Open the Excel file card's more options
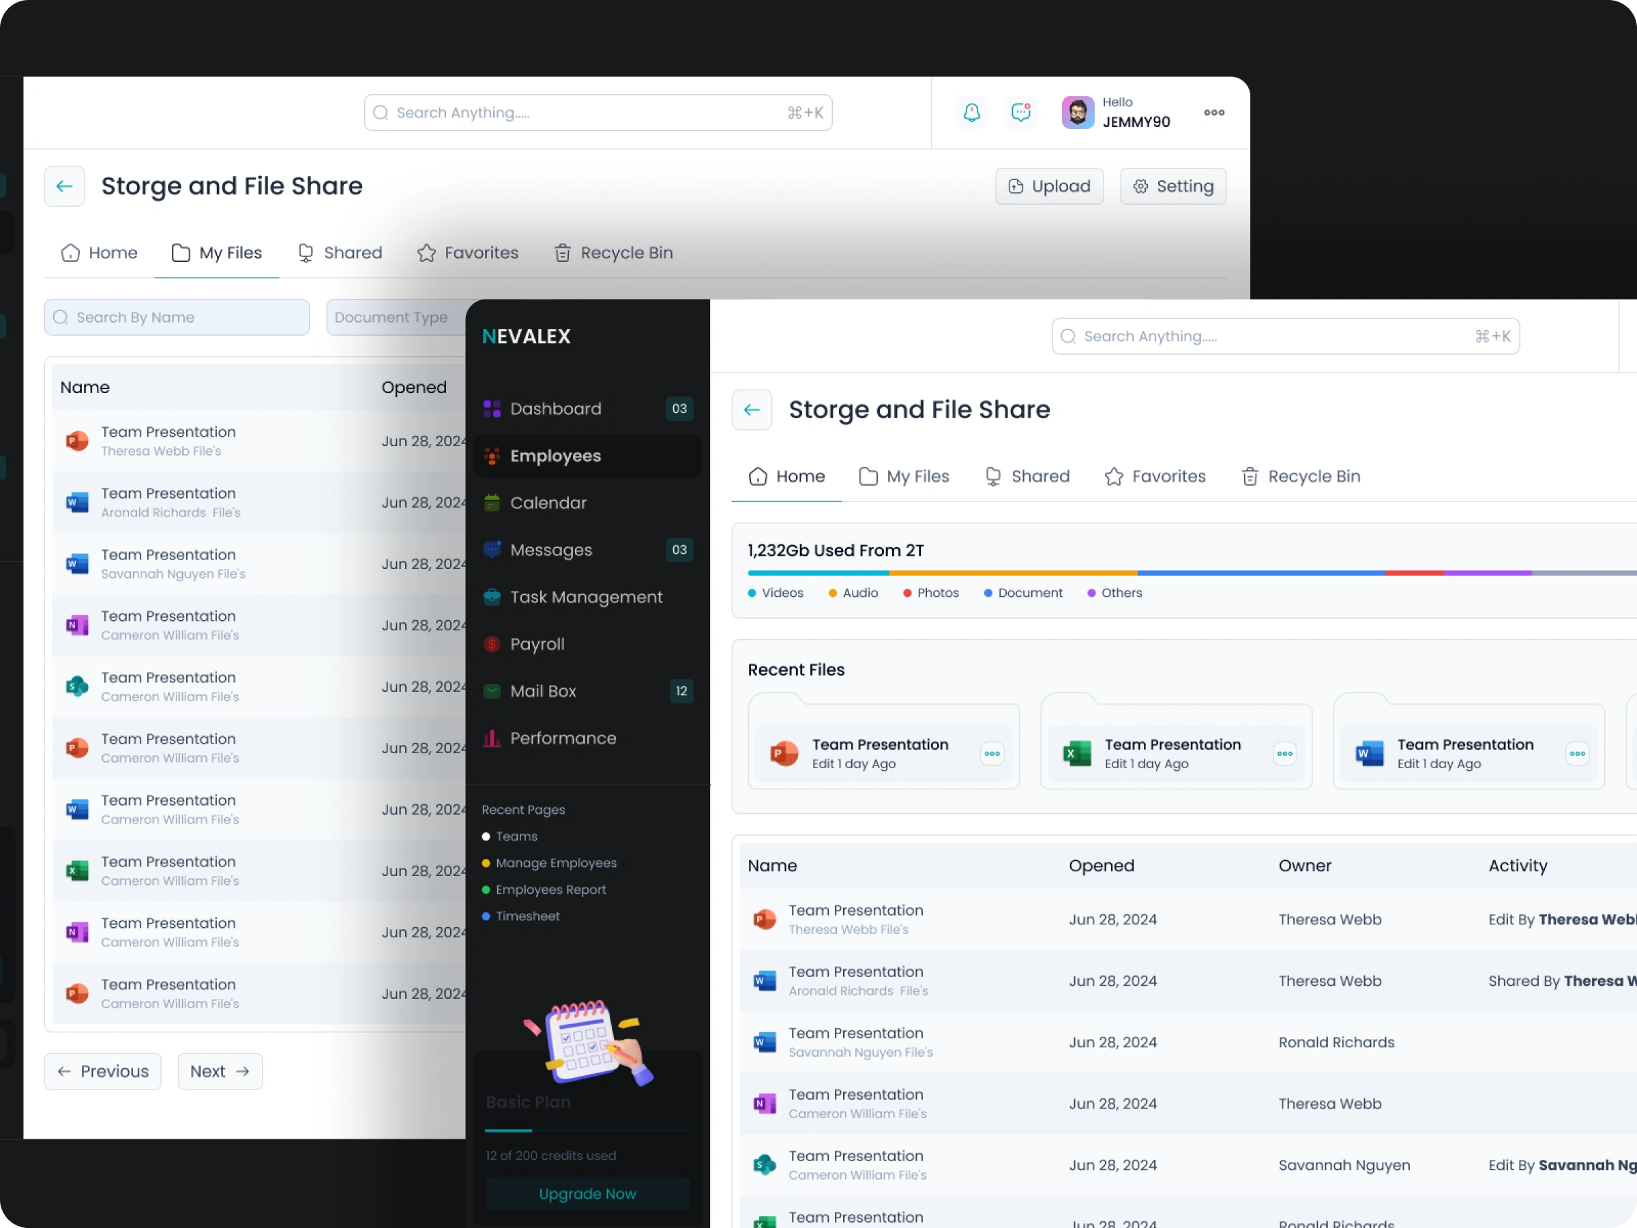1637x1228 pixels. pyautogui.click(x=1284, y=754)
